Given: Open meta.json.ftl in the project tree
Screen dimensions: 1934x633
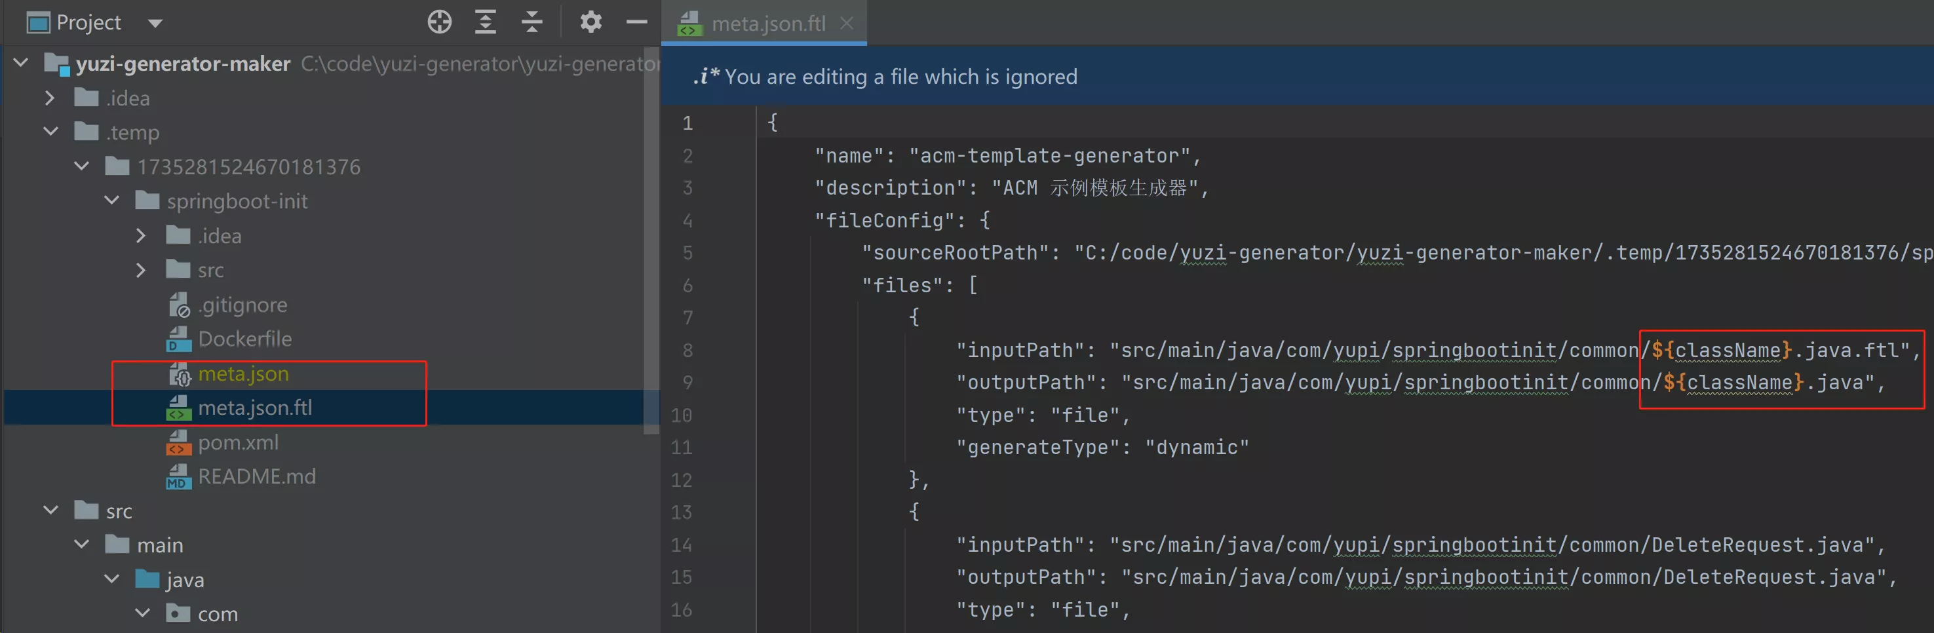Looking at the screenshot, I should (255, 408).
